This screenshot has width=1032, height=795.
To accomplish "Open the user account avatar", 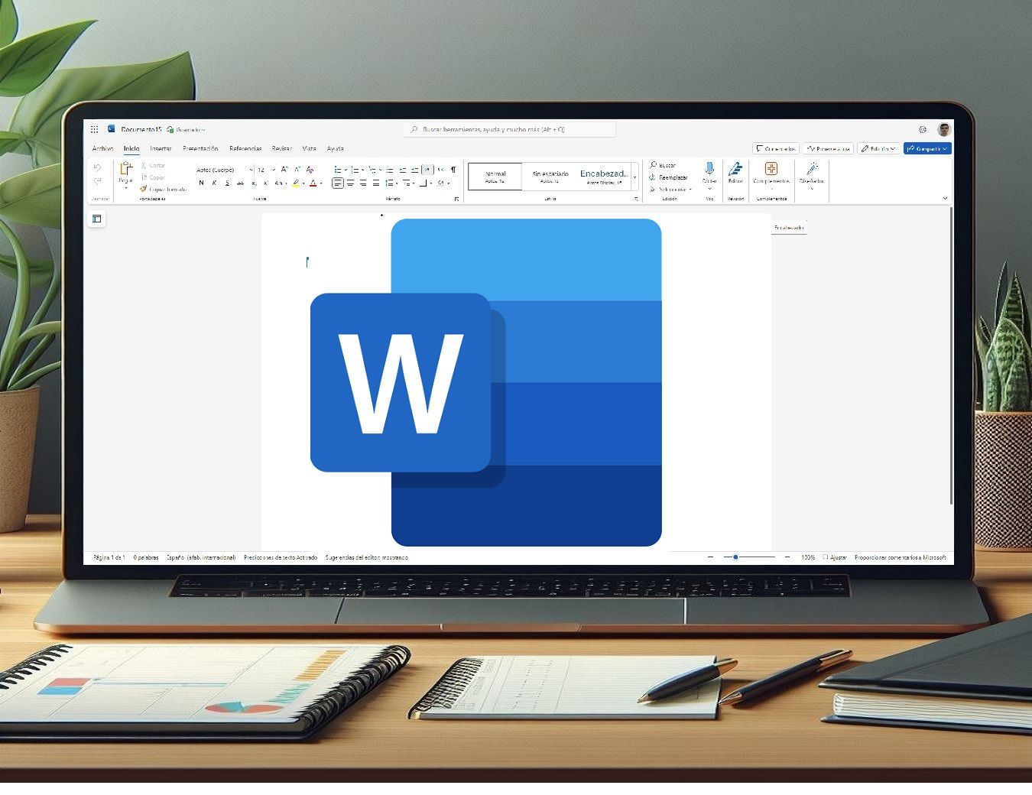I will tap(944, 129).
